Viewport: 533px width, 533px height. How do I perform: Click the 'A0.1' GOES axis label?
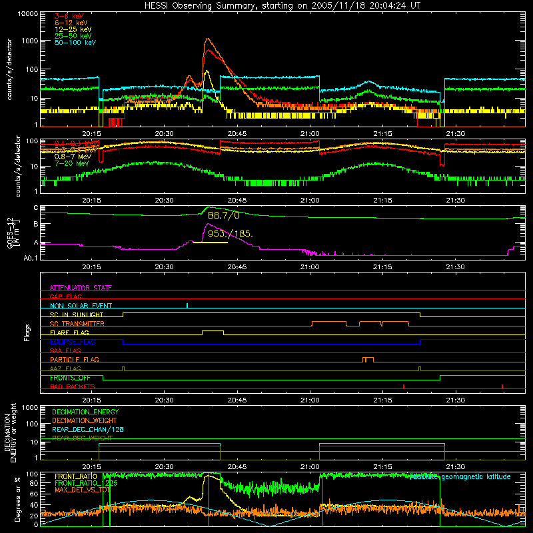pyautogui.click(x=31, y=259)
